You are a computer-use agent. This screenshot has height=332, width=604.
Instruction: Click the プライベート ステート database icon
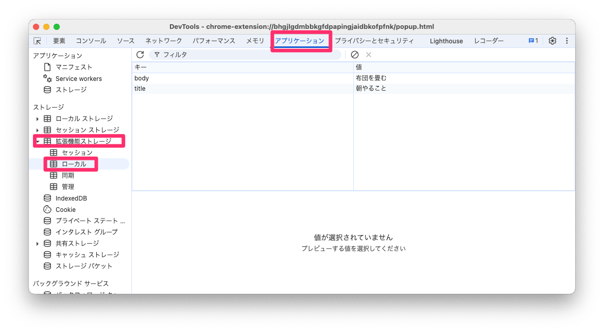47,221
